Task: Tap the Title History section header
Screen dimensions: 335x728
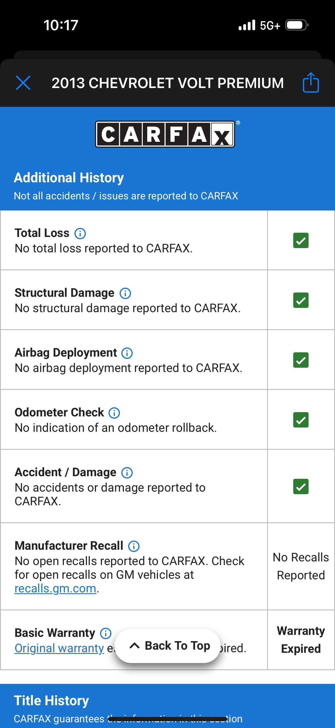Action: (x=51, y=701)
